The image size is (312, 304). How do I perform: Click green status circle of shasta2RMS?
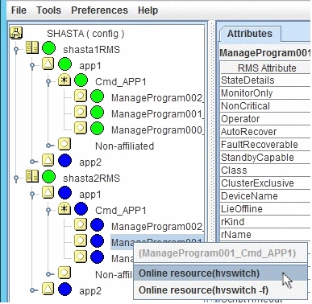48,178
